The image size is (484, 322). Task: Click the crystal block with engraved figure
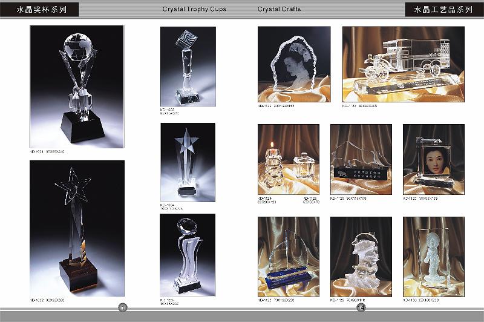coord(433,255)
